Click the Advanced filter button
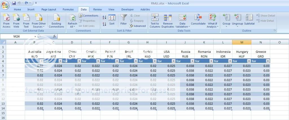Screen dimensions: 289x120 pos(138,26)
